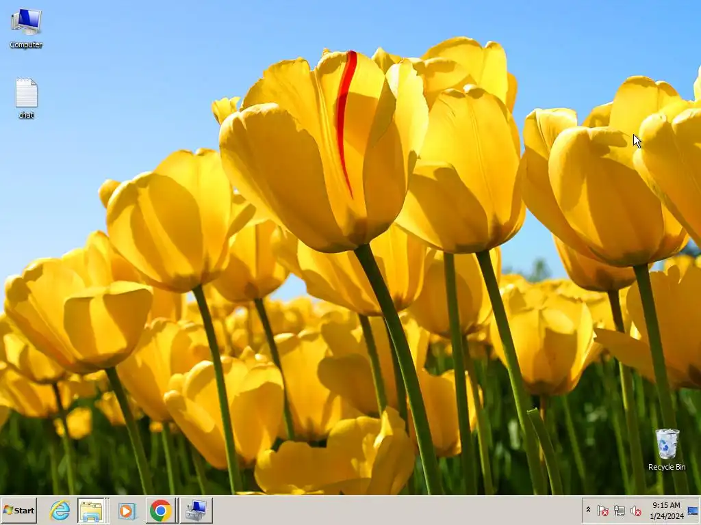Select the Recycle Bin desktop icon
This screenshot has width=701, height=525.
667,450
